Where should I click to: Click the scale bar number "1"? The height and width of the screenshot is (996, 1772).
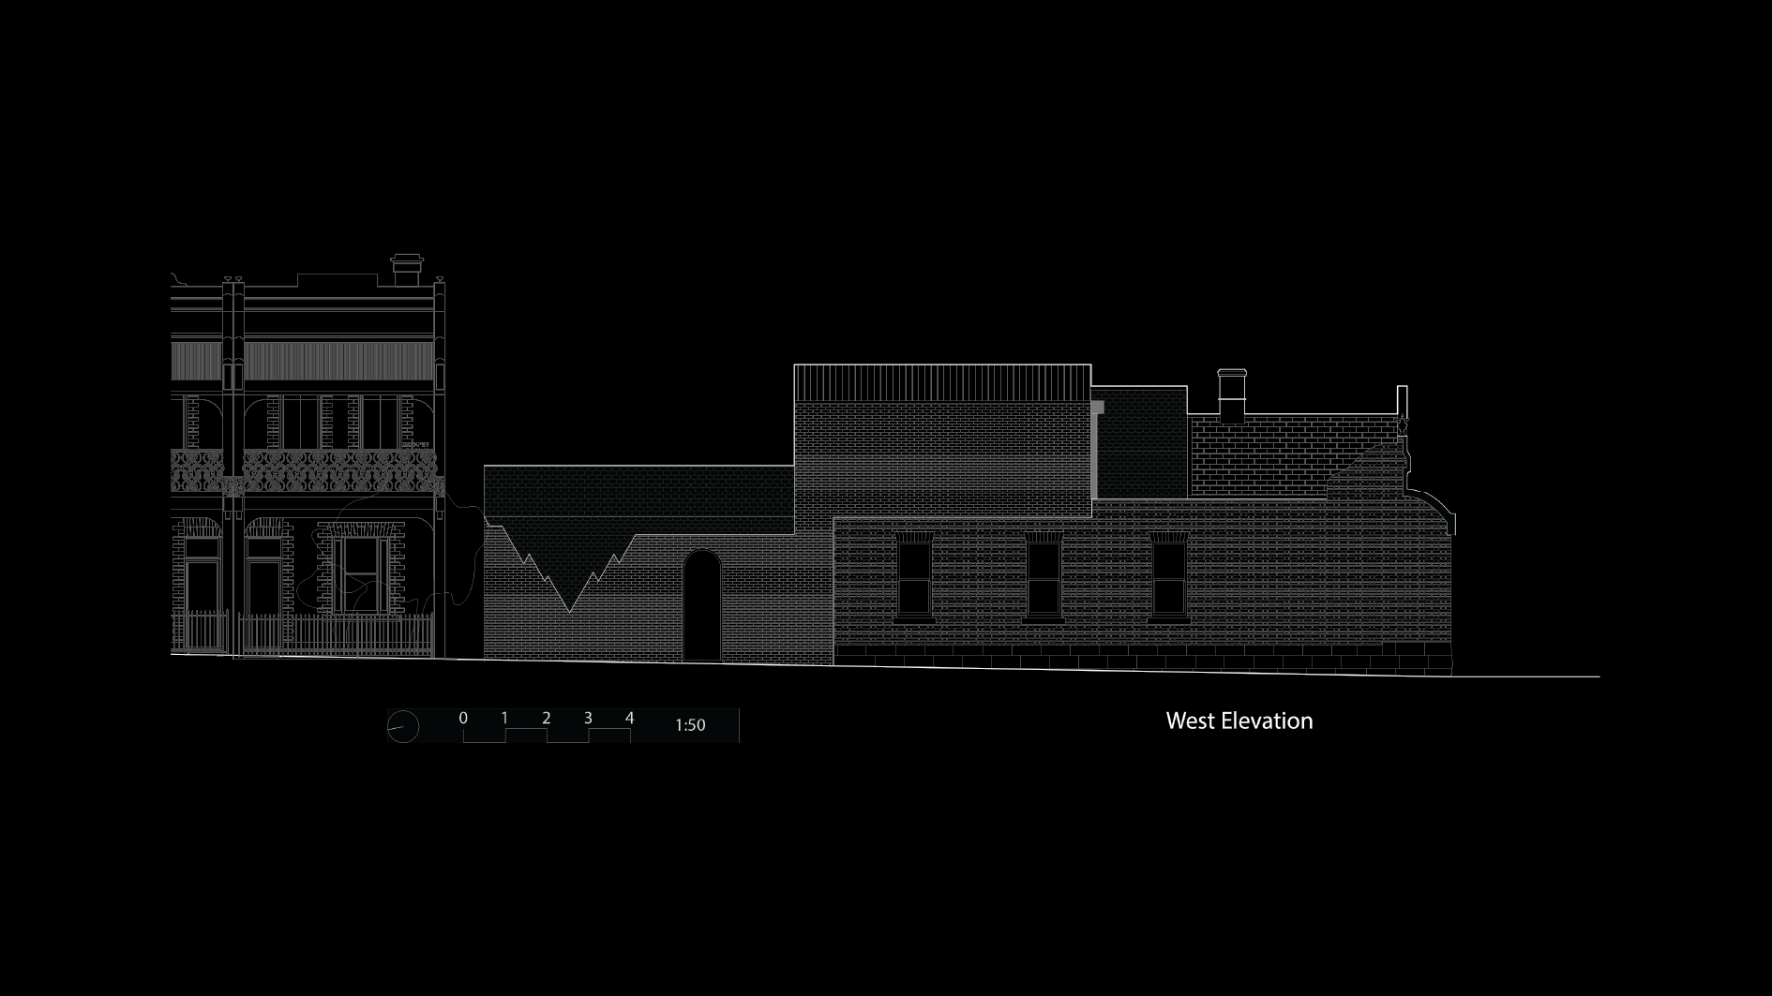coord(504,718)
